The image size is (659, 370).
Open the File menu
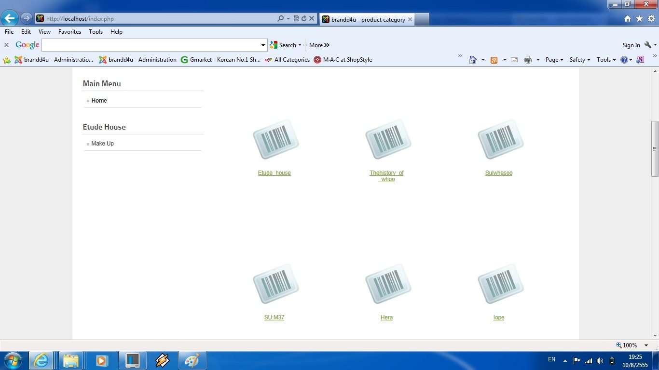[x=9, y=31]
